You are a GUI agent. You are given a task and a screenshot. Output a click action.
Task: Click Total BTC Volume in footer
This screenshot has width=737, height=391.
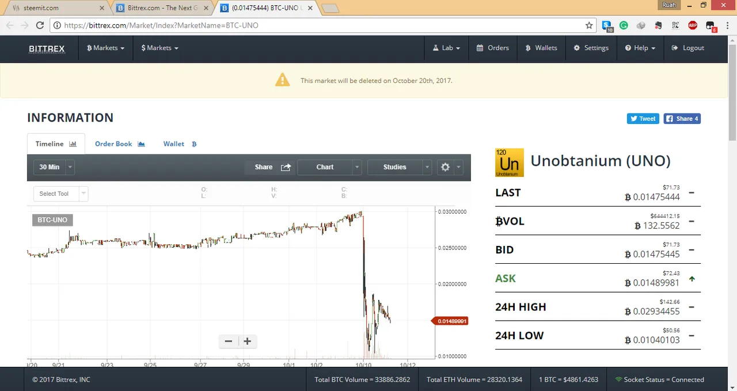click(362, 380)
